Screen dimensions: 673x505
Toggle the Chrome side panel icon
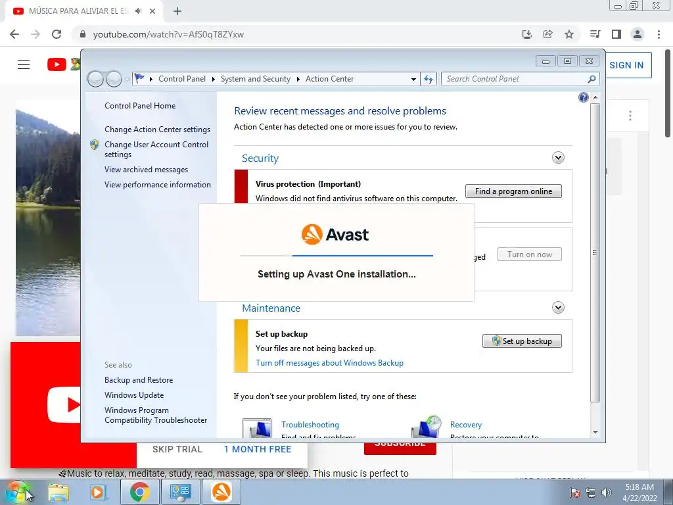pos(616,34)
